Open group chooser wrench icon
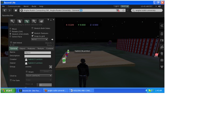The width and height of the screenshot is (217, 136). tap(51, 67)
